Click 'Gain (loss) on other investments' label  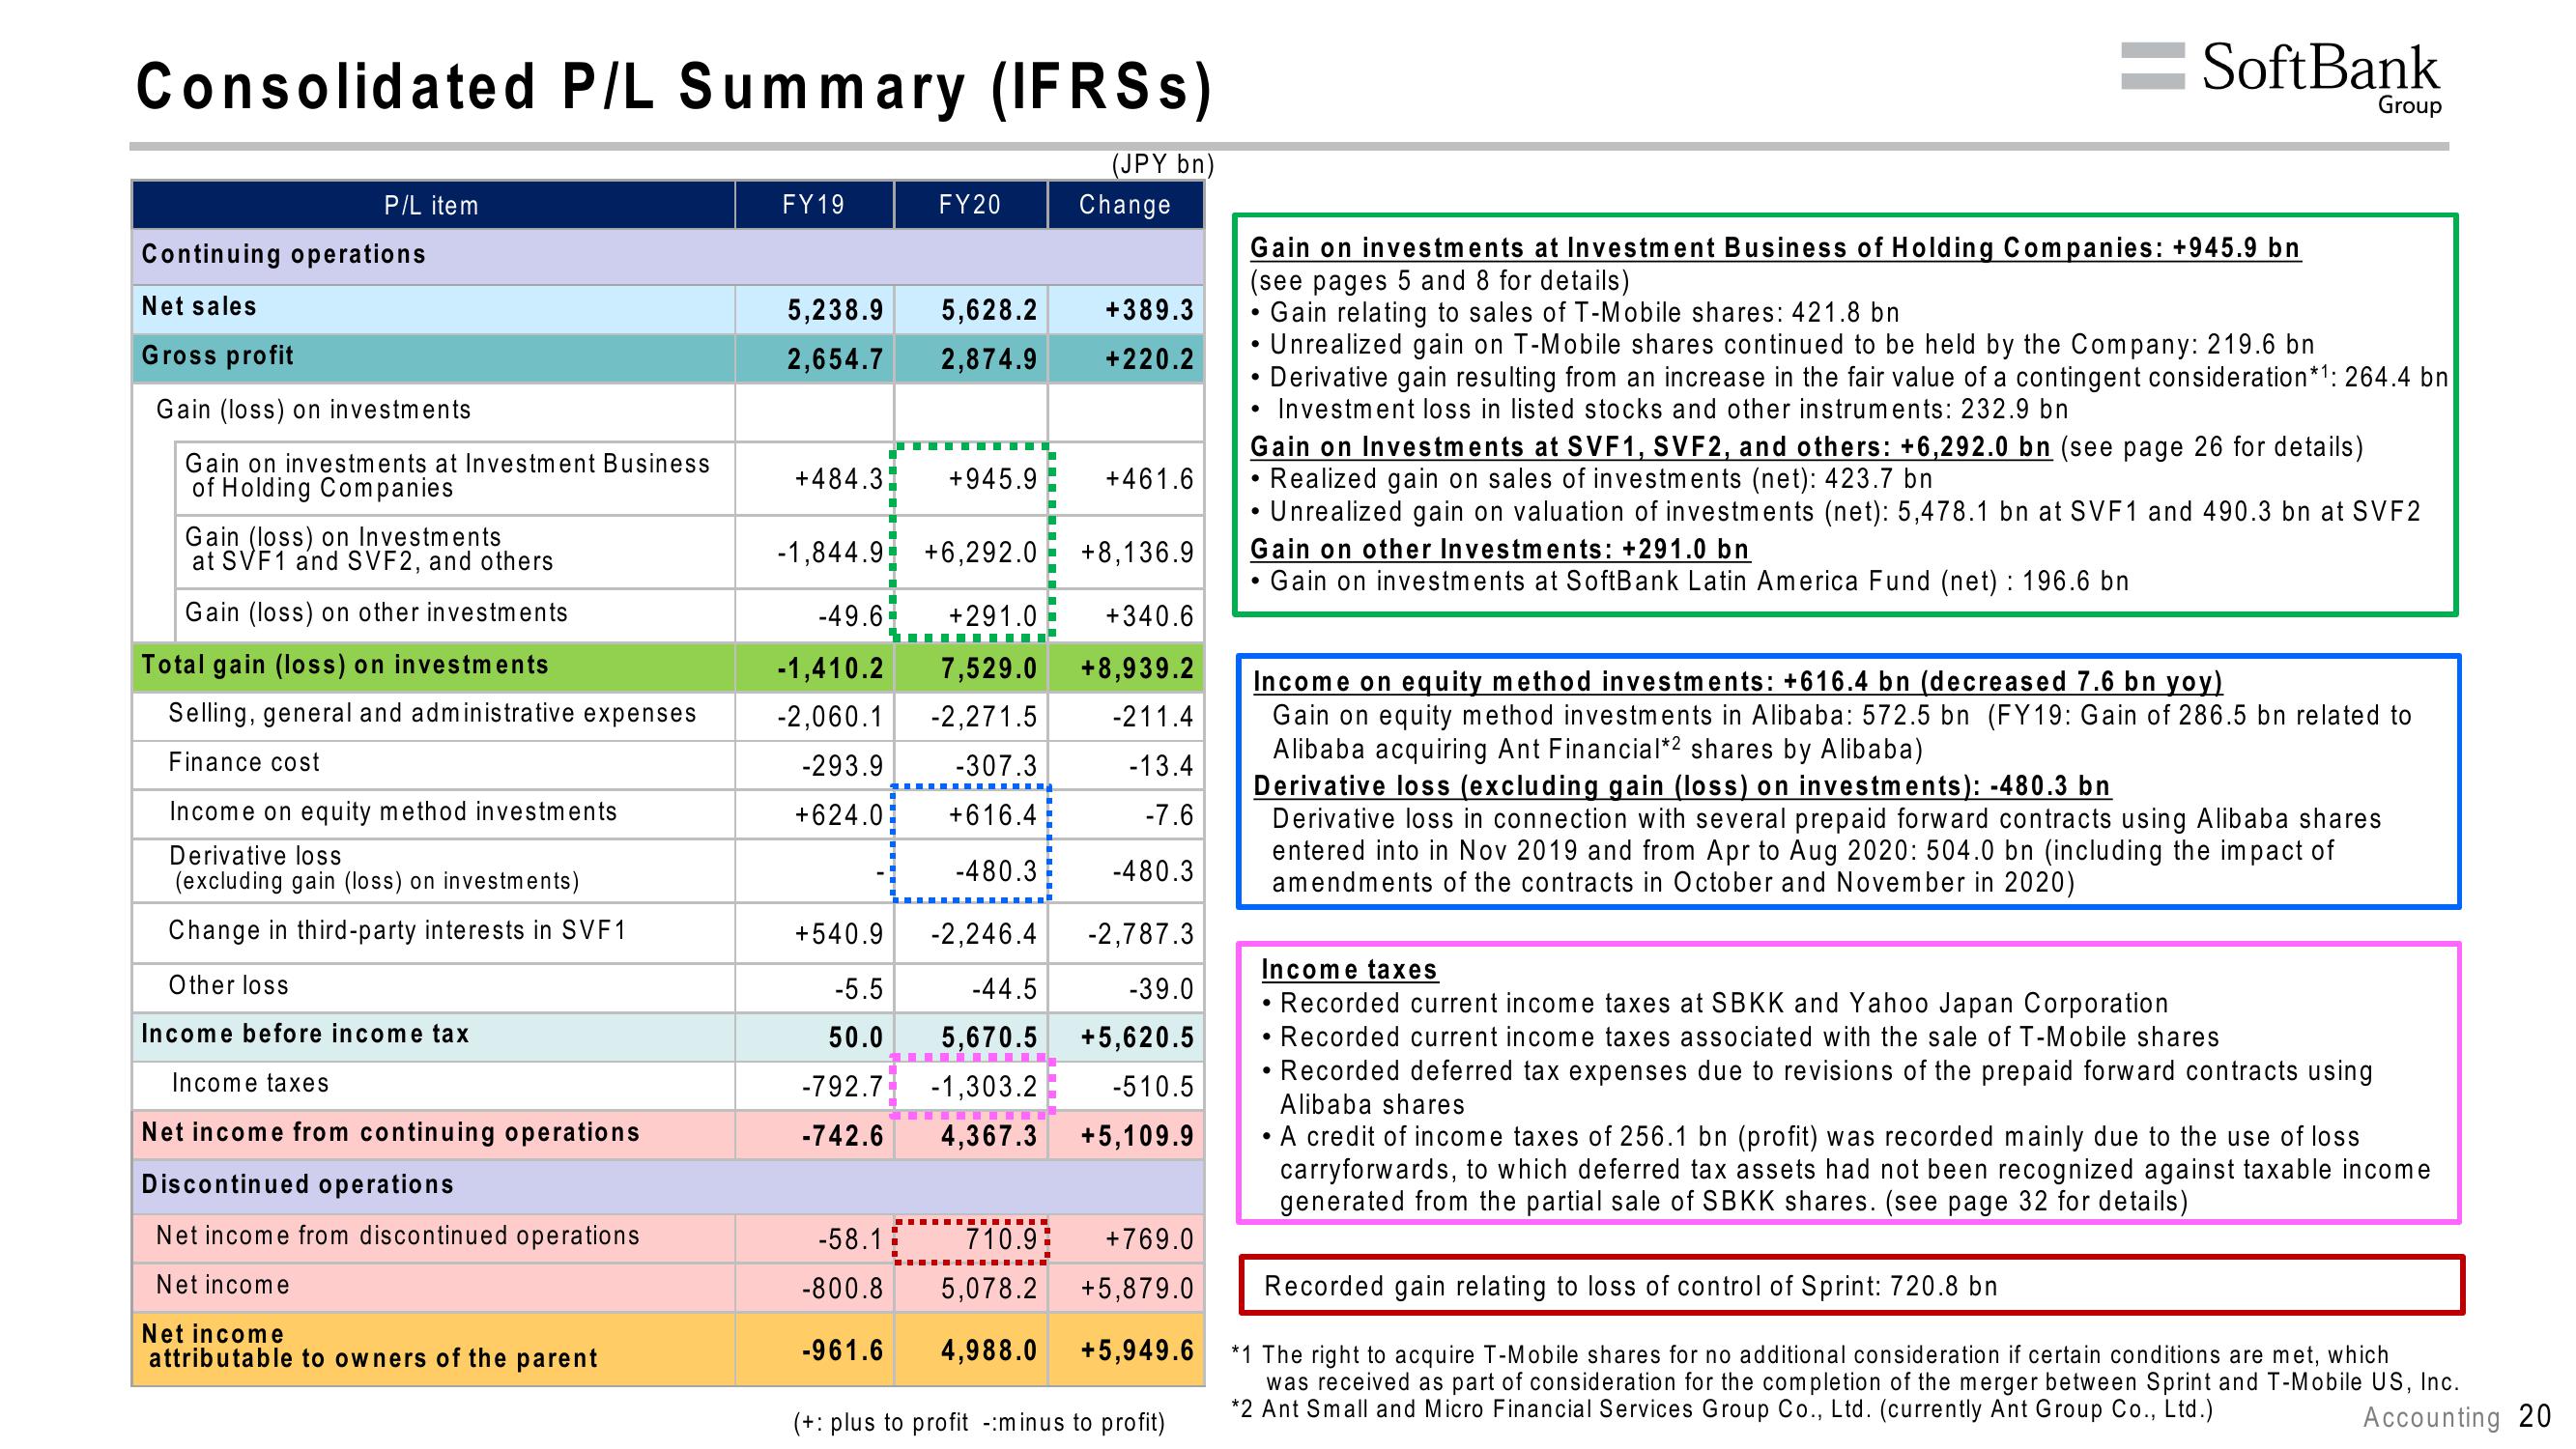[x=376, y=613]
